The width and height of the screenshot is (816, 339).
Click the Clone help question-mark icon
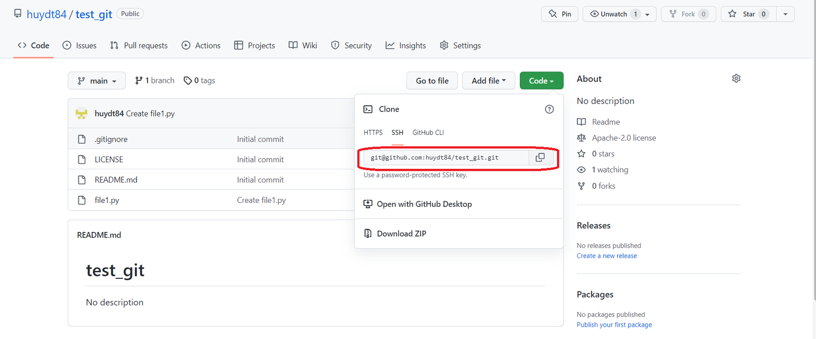549,109
